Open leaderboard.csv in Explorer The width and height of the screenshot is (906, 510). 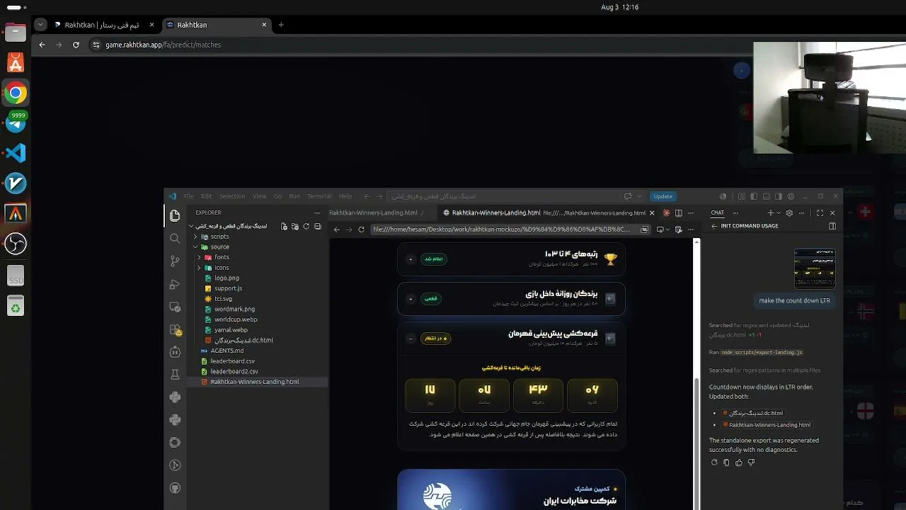232,361
